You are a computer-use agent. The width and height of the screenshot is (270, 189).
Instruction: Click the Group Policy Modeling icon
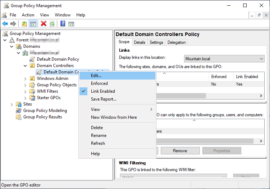tap(19, 111)
